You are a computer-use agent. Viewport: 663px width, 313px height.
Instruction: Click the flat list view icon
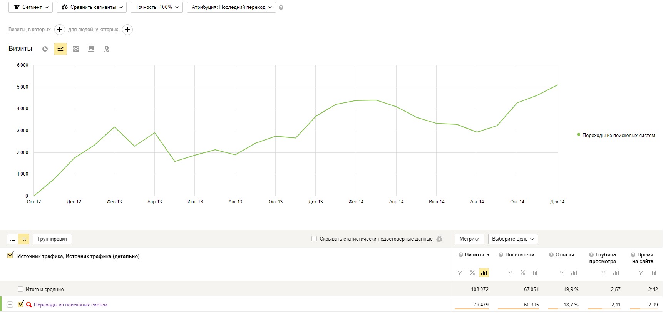tap(13, 239)
